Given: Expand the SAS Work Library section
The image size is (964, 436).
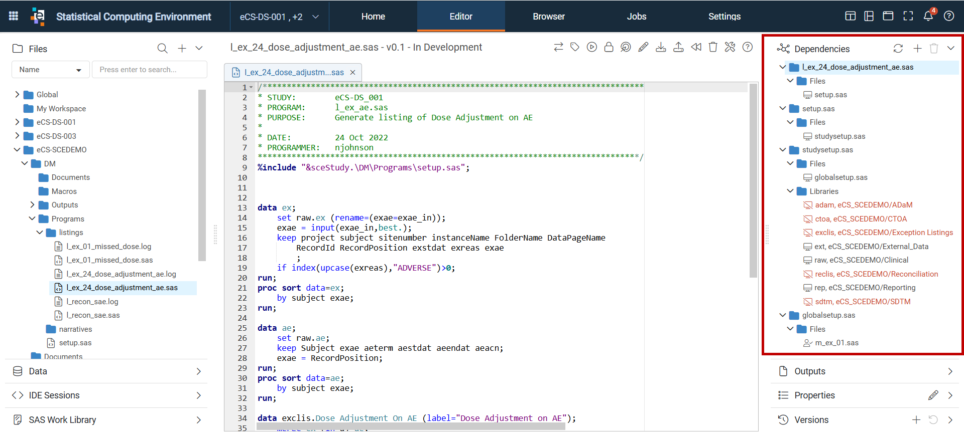Looking at the screenshot, I should point(106,420).
